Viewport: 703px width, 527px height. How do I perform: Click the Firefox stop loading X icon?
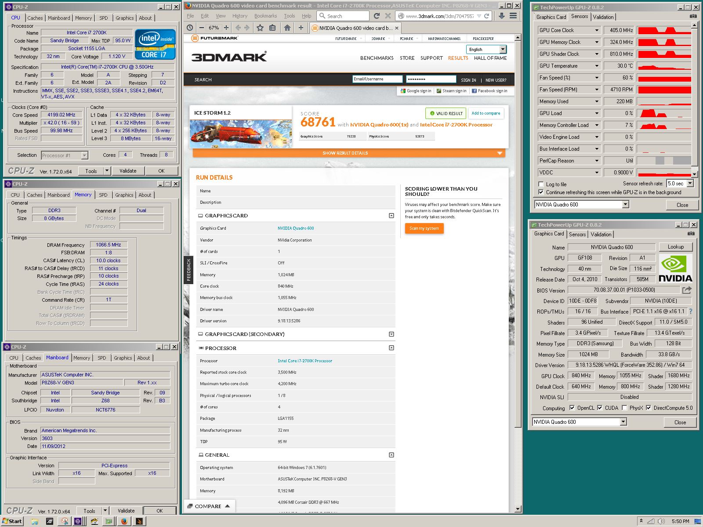point(388,16)
